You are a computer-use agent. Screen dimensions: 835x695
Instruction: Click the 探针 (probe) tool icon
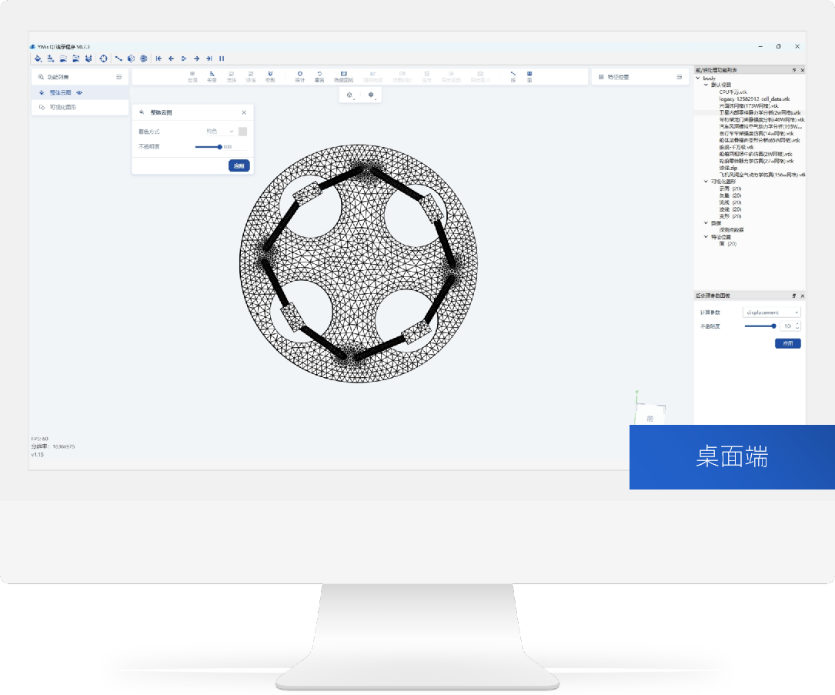[300, 75]
